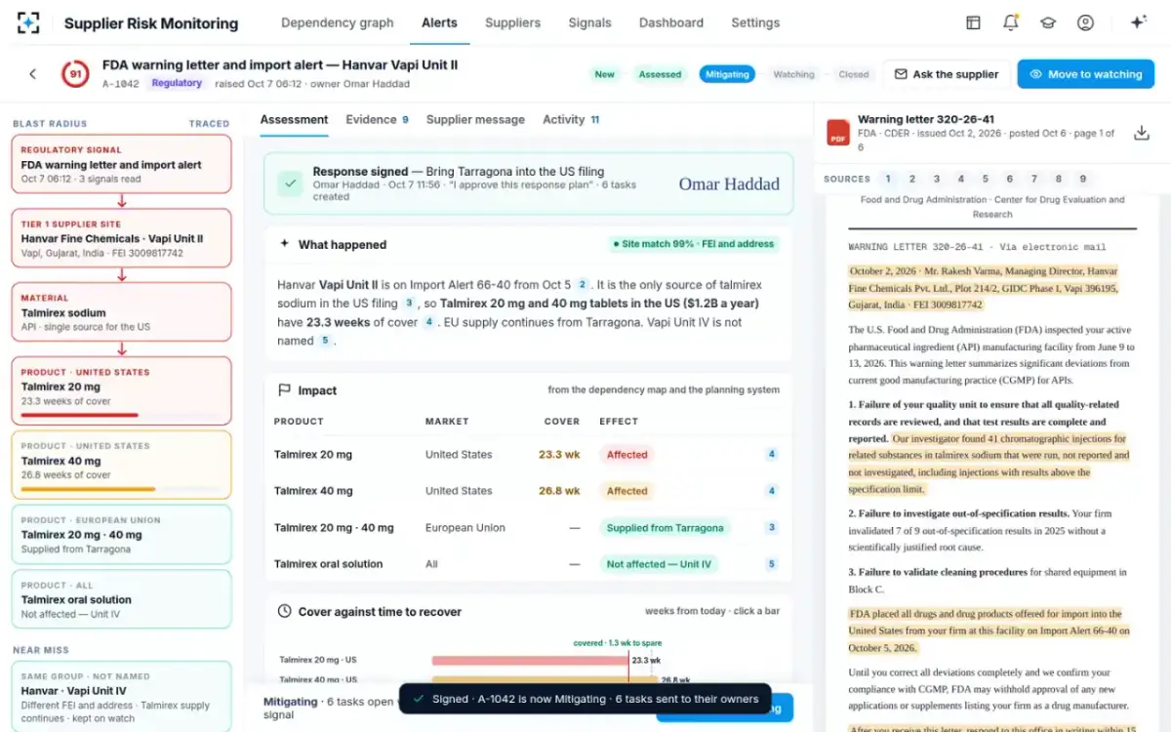Select the Closed status pill

(x=853, y=74)
